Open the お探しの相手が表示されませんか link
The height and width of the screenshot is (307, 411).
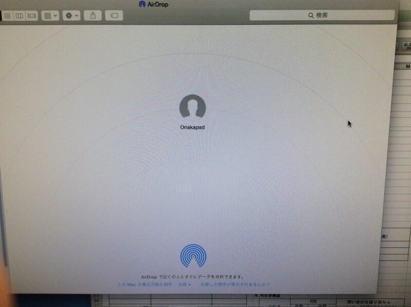[x=235, y=284]
